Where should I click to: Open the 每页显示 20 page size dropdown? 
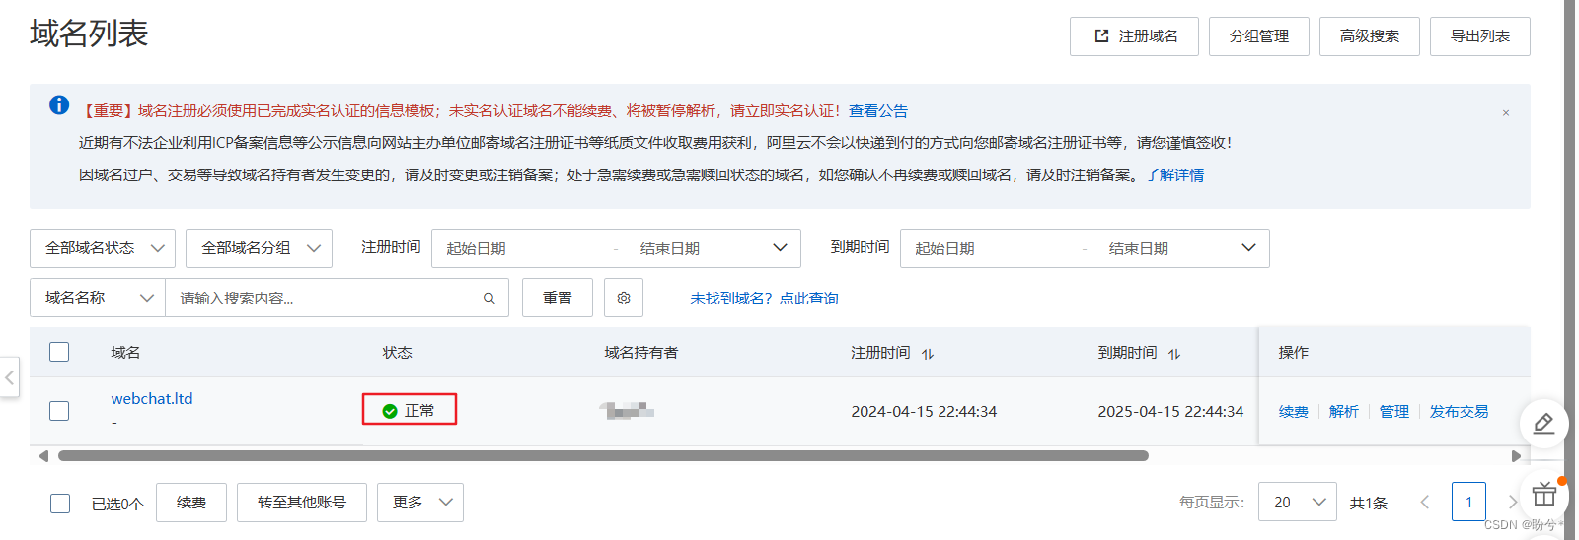click(x=1298, y=503)
